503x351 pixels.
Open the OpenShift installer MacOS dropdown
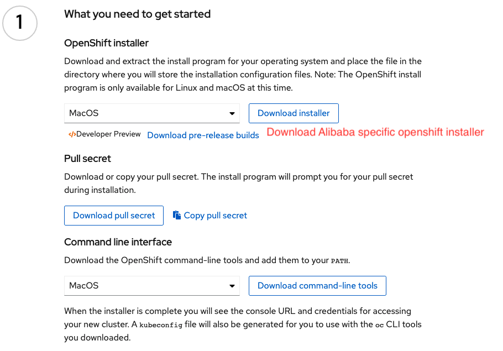[x=151, y=113]
